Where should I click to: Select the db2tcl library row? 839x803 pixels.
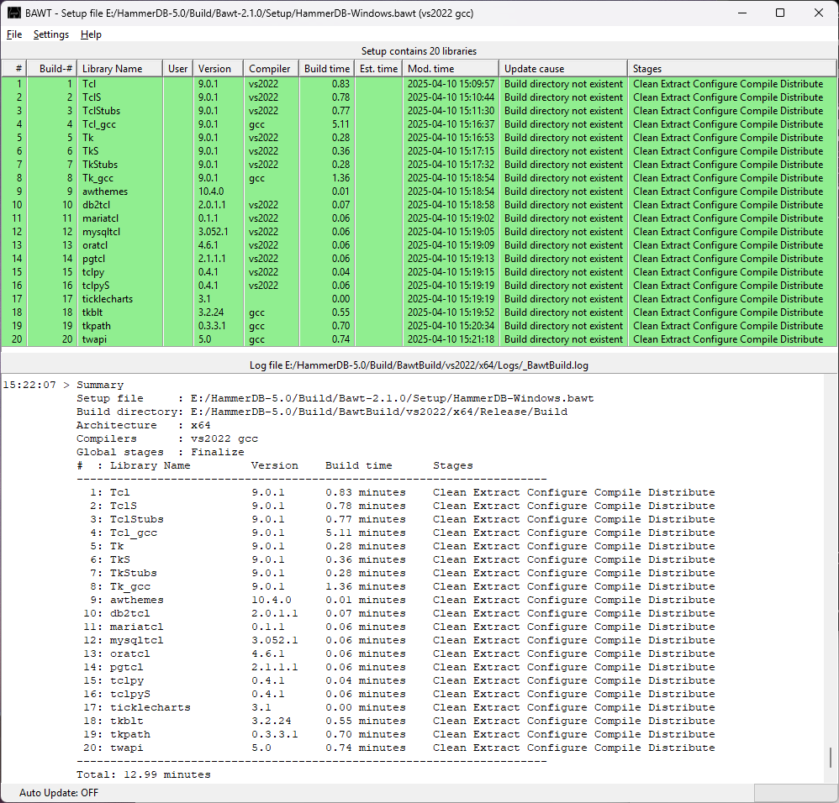[x=419, y=205]
